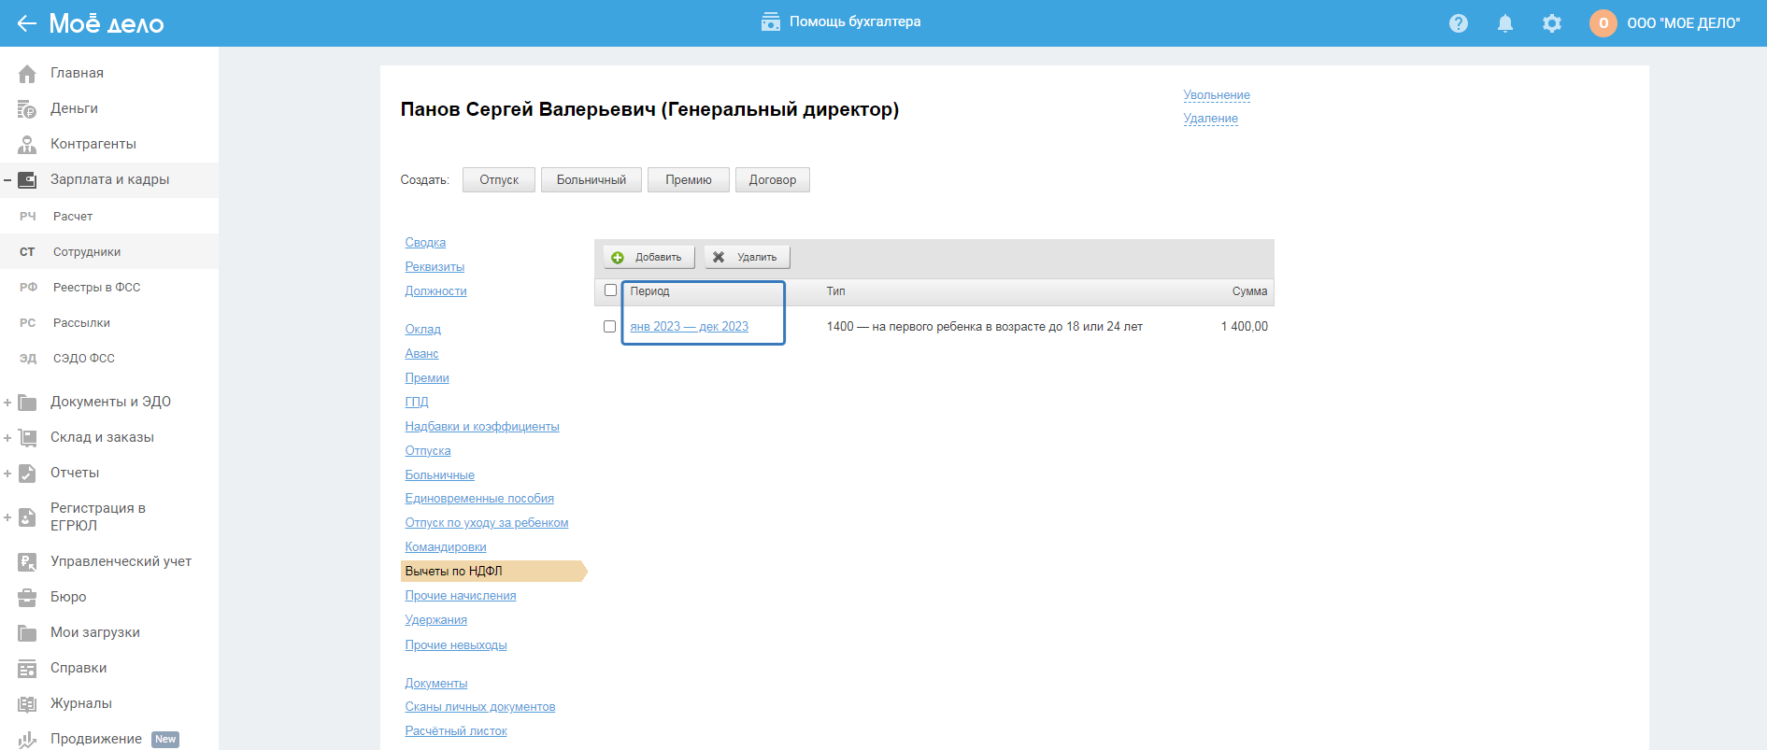1767x750 pixels.
Task: Open the help question mark icon
Action: [x=1458, y=23]
